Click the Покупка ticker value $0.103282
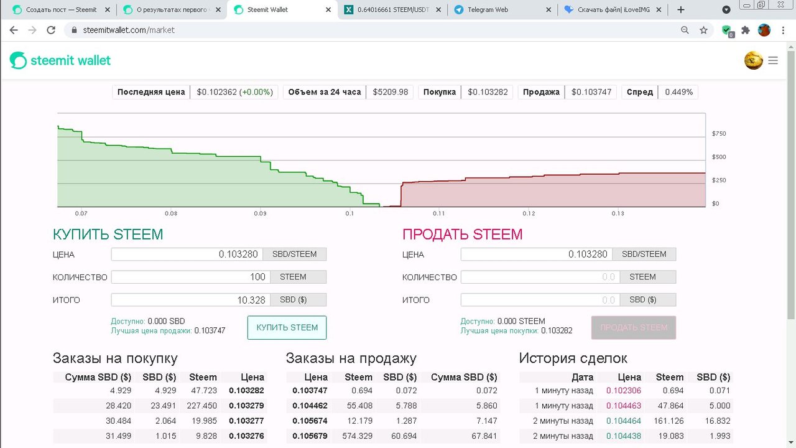 tap(488, 92)
